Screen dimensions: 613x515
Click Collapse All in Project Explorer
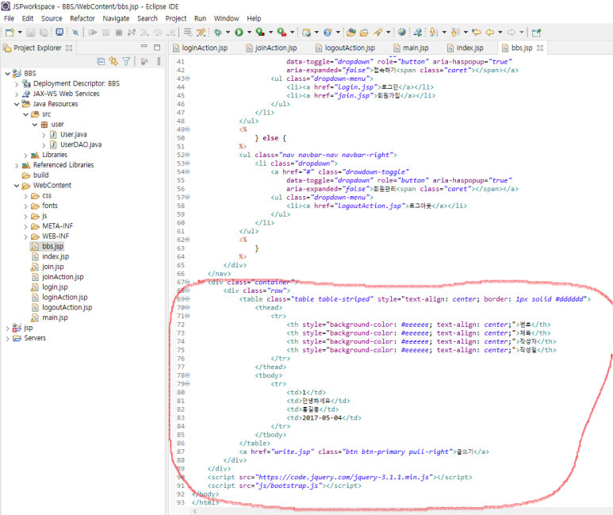pos(101,61)
